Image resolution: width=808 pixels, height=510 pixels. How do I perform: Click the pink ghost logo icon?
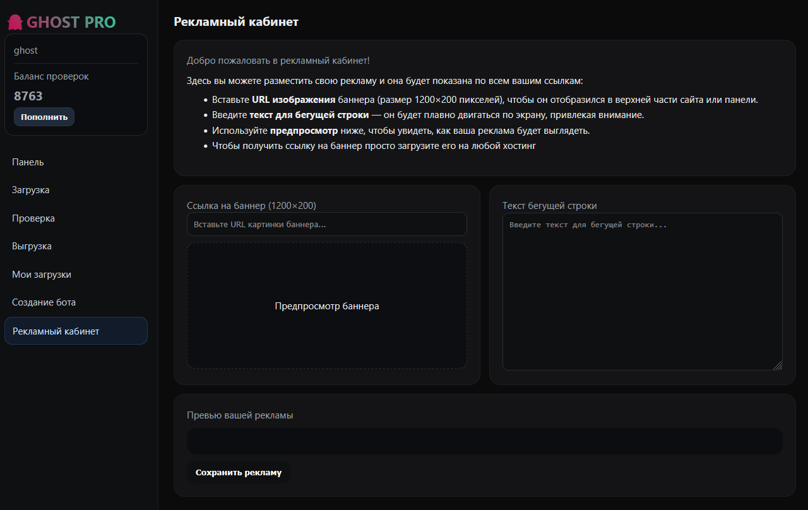point(15,23)
